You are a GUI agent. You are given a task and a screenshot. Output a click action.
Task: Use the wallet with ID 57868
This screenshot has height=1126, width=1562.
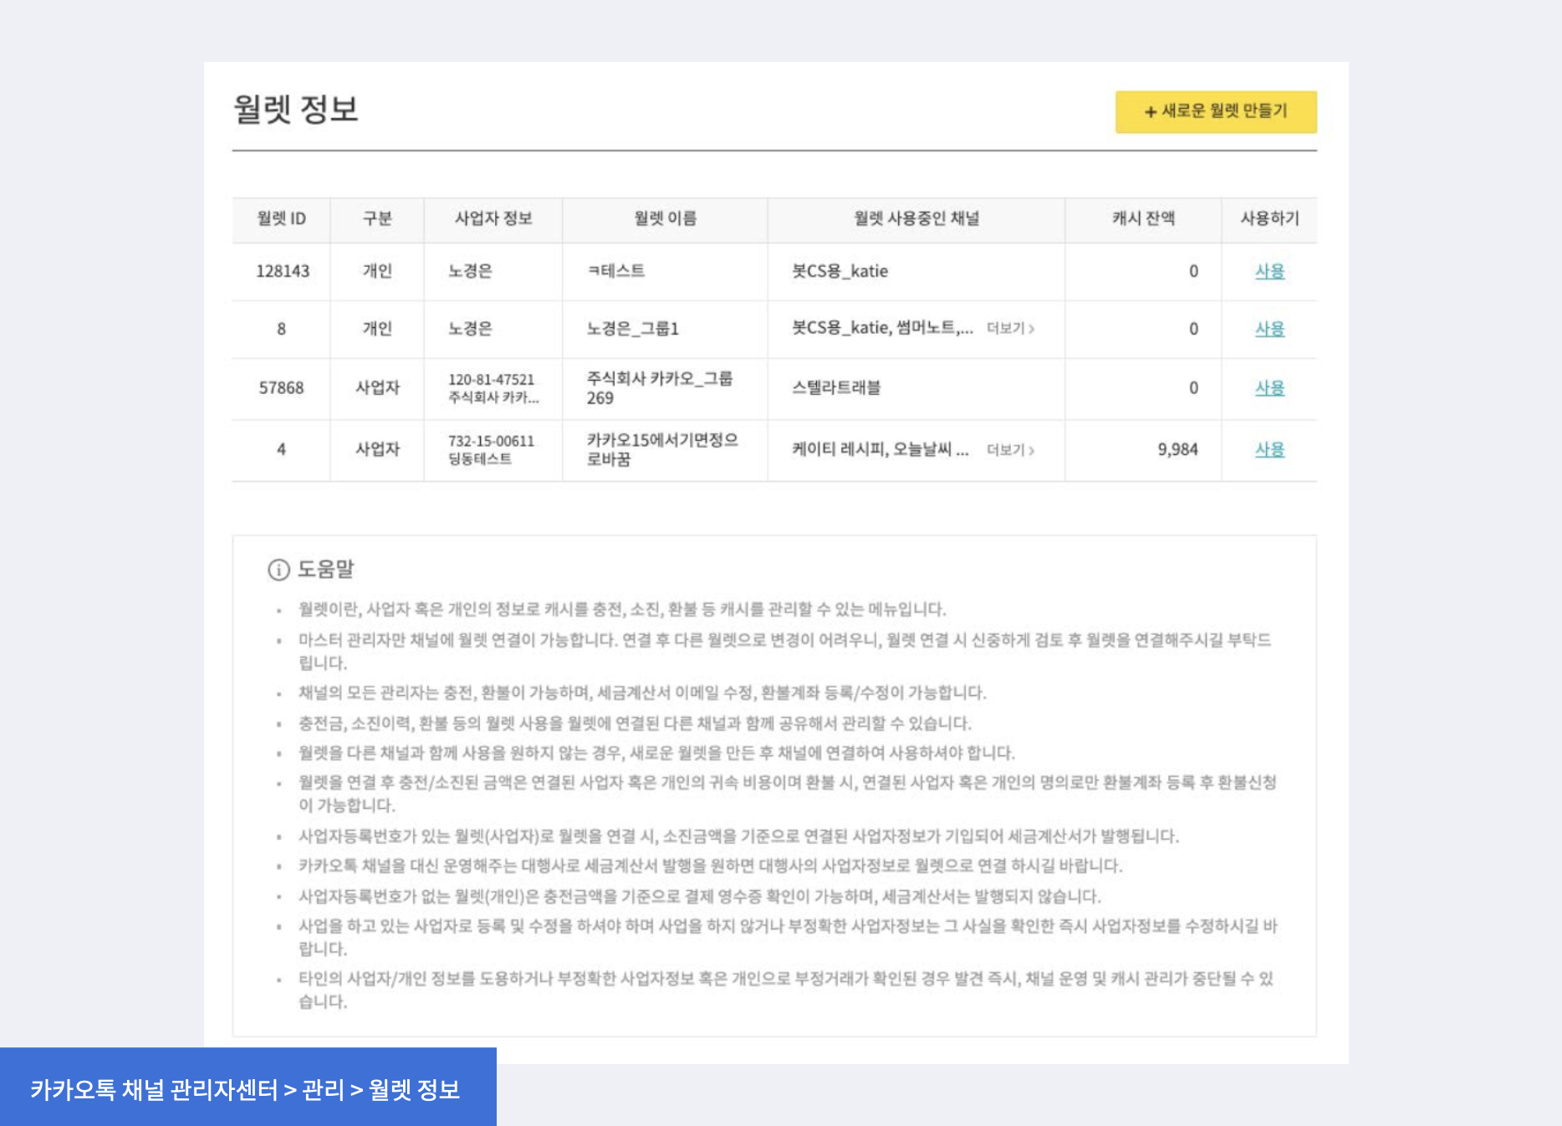(1268, 388)
